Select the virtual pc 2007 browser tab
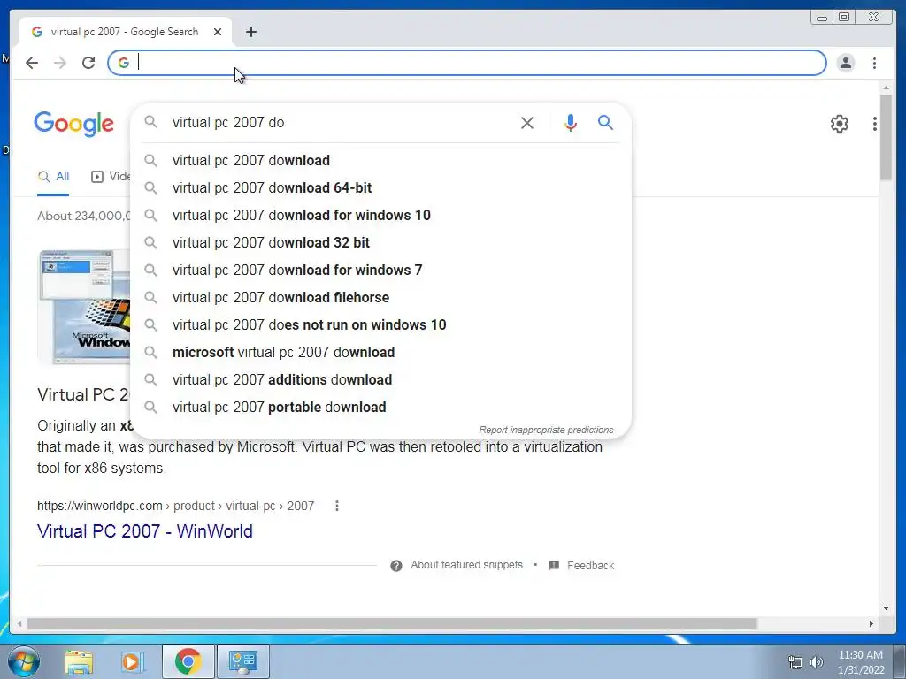The height and width of the screenshot is (679, 906). click(x=126, y=32)
